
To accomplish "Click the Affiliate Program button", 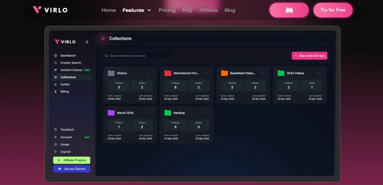I will point(71,160).
